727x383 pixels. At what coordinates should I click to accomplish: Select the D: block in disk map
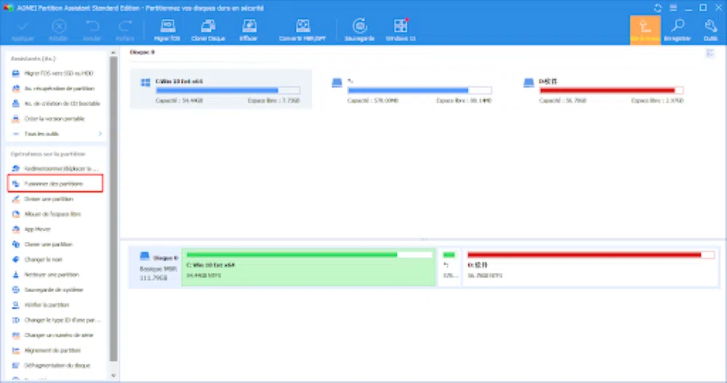[x=590, y=267]
